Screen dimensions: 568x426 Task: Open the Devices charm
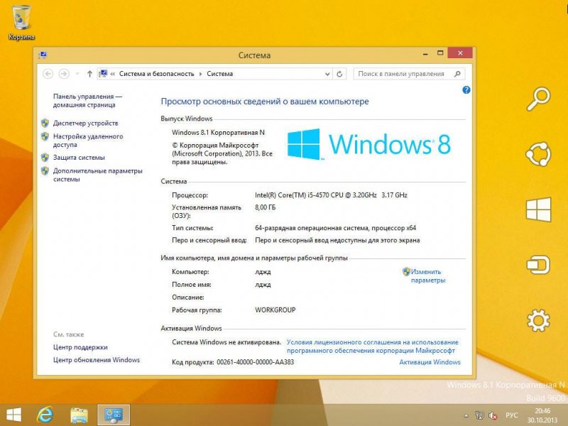[x=538, y=265]
